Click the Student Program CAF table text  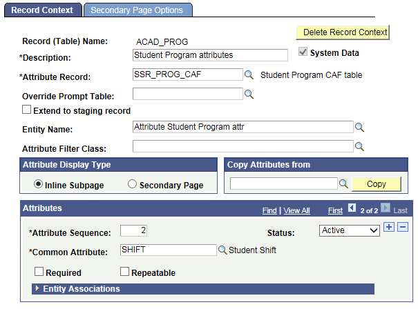pos(311,75)
